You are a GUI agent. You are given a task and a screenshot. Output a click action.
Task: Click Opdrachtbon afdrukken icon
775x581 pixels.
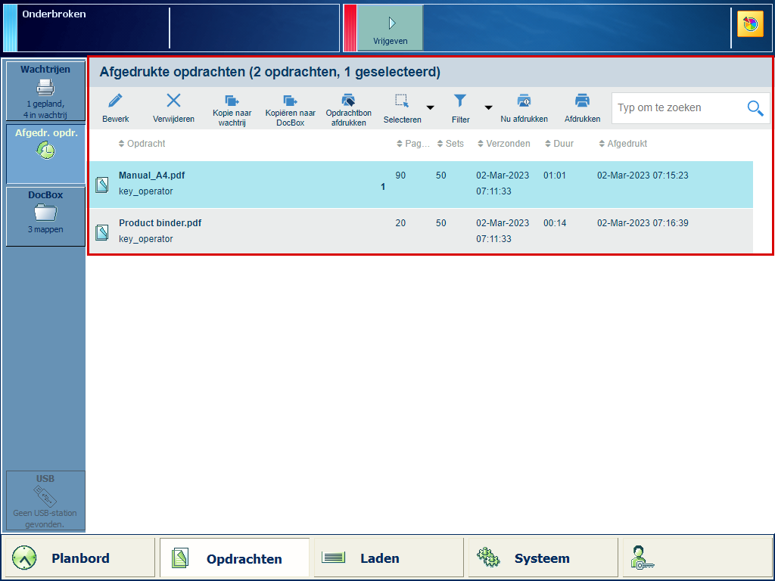point(348,100)
